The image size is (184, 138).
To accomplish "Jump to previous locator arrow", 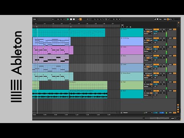I will tap(122, 27).
